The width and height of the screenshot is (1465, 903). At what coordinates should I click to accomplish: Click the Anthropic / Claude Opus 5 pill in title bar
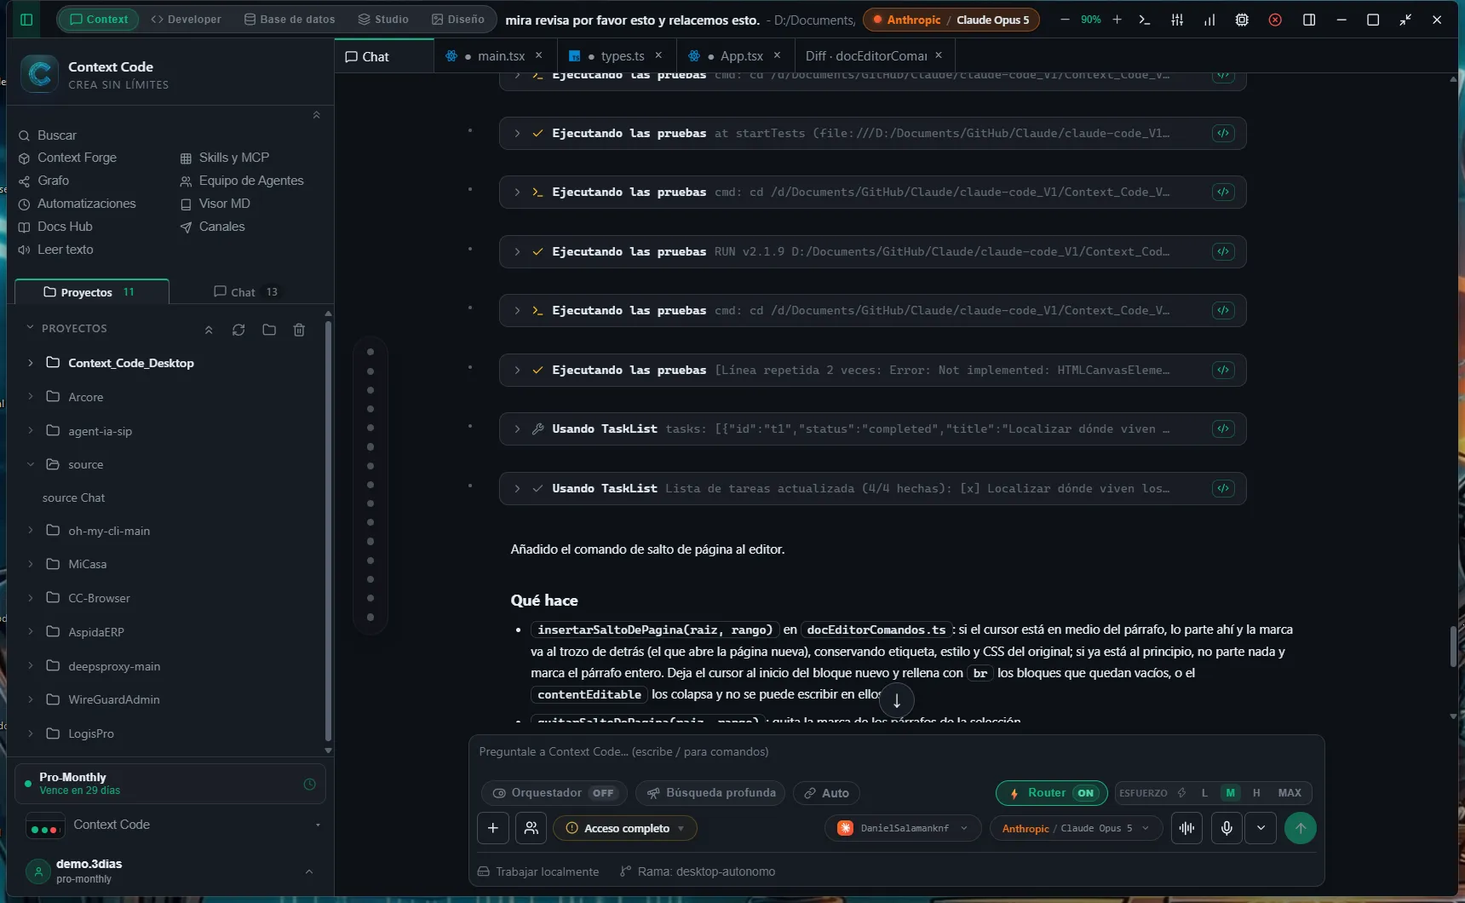951,20
